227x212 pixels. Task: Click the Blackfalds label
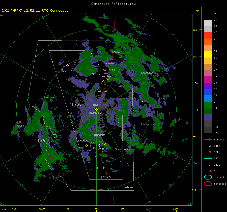(x=107, y=70)
